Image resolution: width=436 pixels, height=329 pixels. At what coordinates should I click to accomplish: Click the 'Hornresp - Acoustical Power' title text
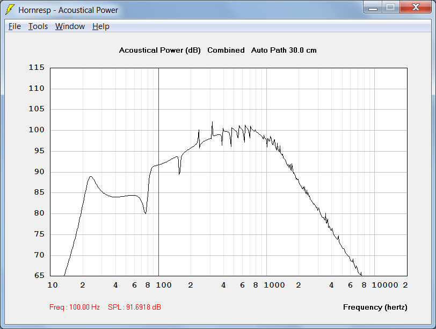pyautogui.click(x=68, y=10)
